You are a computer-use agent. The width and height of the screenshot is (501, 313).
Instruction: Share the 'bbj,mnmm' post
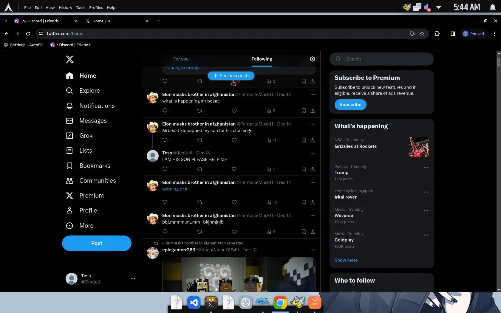(313, 232)
